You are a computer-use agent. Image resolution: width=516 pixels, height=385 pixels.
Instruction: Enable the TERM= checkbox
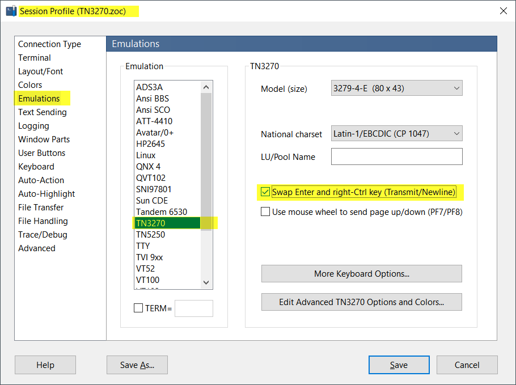point(138,308)
